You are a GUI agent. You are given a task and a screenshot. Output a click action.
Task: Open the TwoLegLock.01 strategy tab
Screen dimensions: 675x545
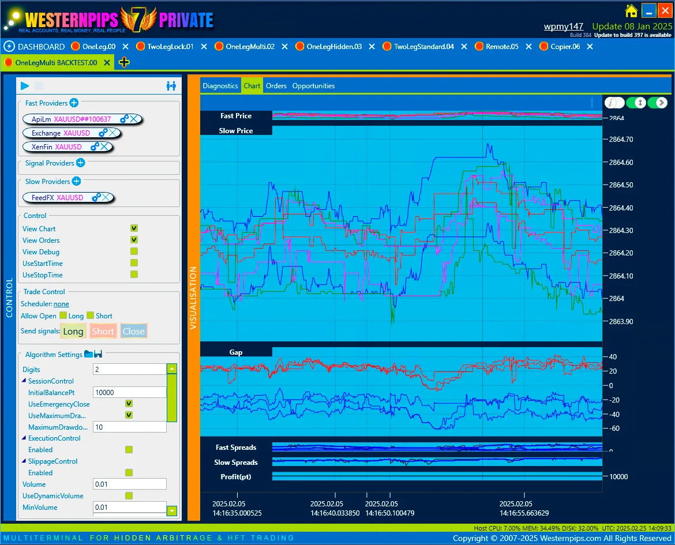click(170, 47)
